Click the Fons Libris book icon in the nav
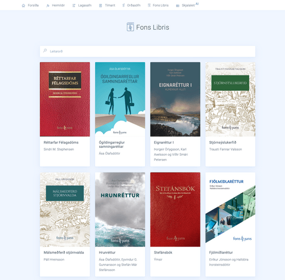This screenshot has width=285, height=280. pos(149,6)
